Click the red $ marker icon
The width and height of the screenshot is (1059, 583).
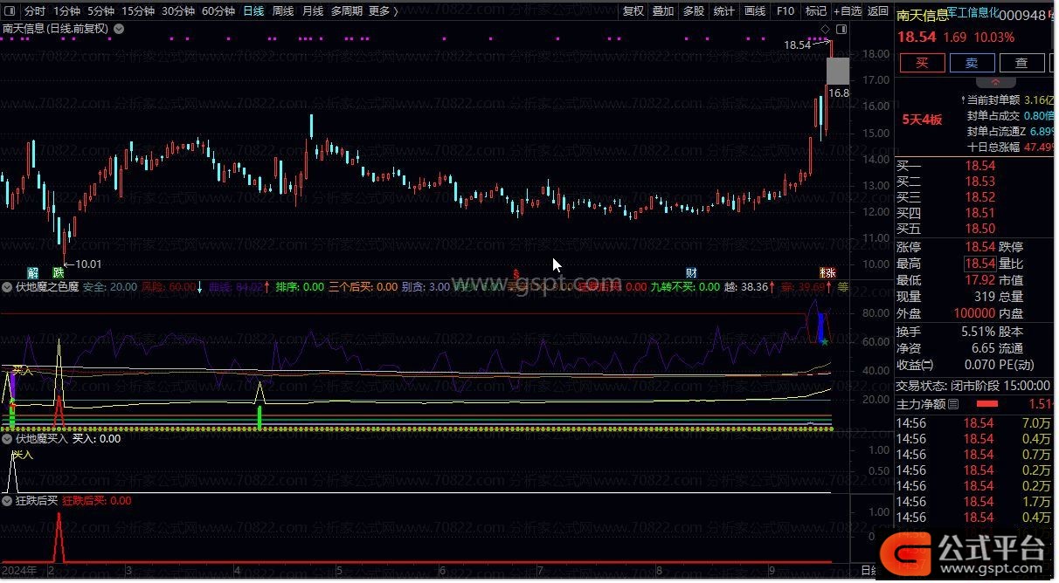click(x=516, y=272)
